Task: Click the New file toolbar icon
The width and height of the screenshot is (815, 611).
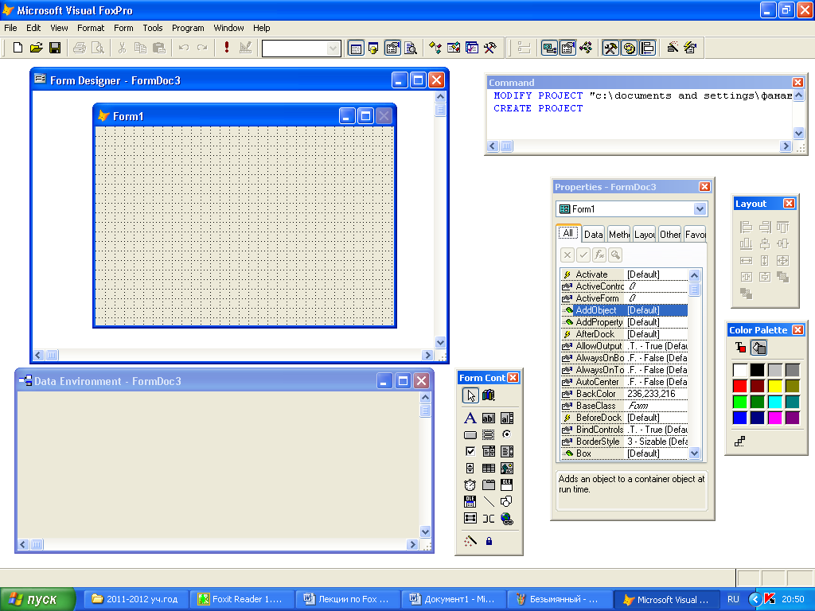Action: point(18,48)
